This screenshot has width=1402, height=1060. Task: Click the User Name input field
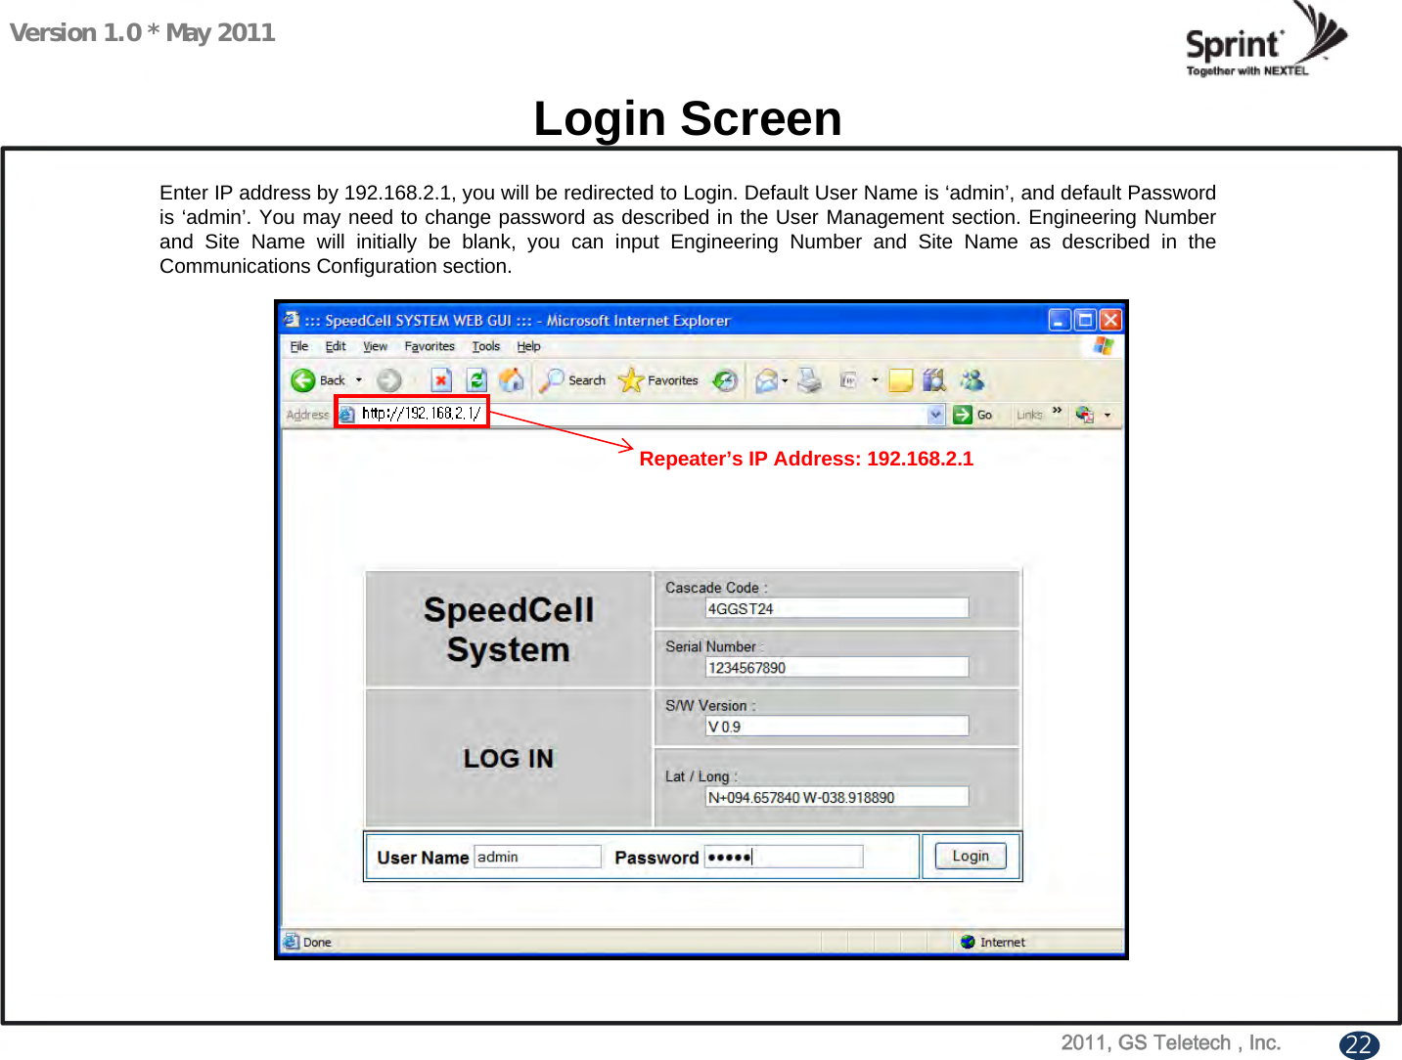[537, 857]
